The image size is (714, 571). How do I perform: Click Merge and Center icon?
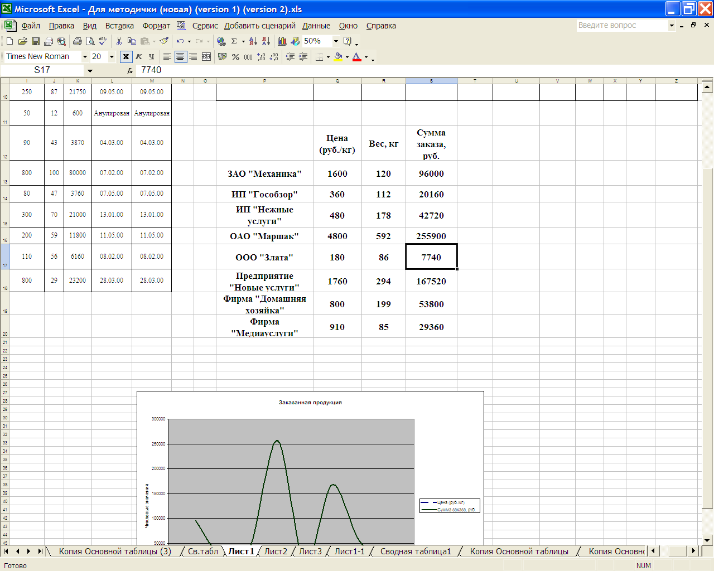pos(206,56)
